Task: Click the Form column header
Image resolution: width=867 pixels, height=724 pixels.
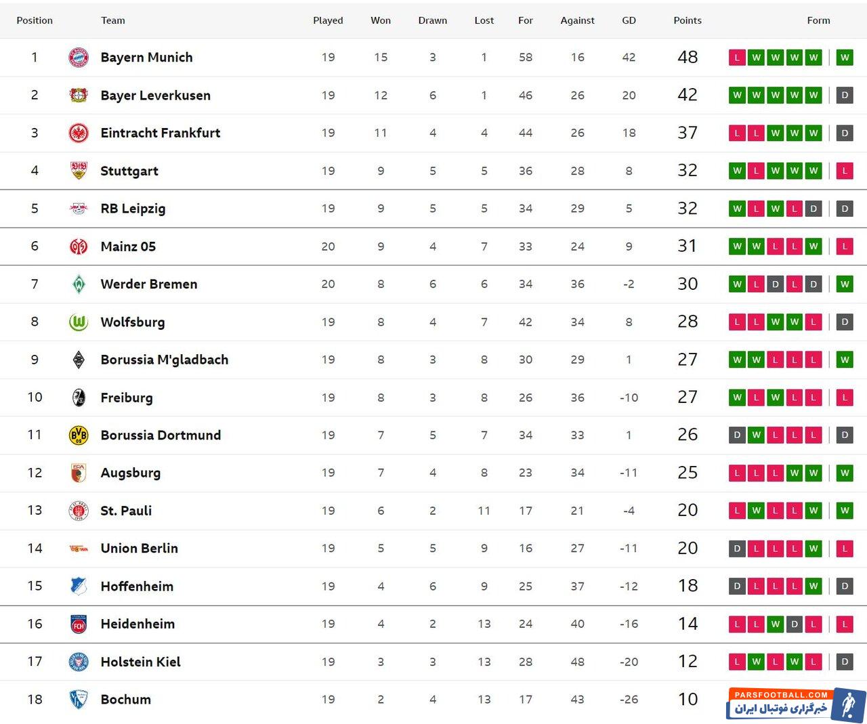Action: point(818,20)
